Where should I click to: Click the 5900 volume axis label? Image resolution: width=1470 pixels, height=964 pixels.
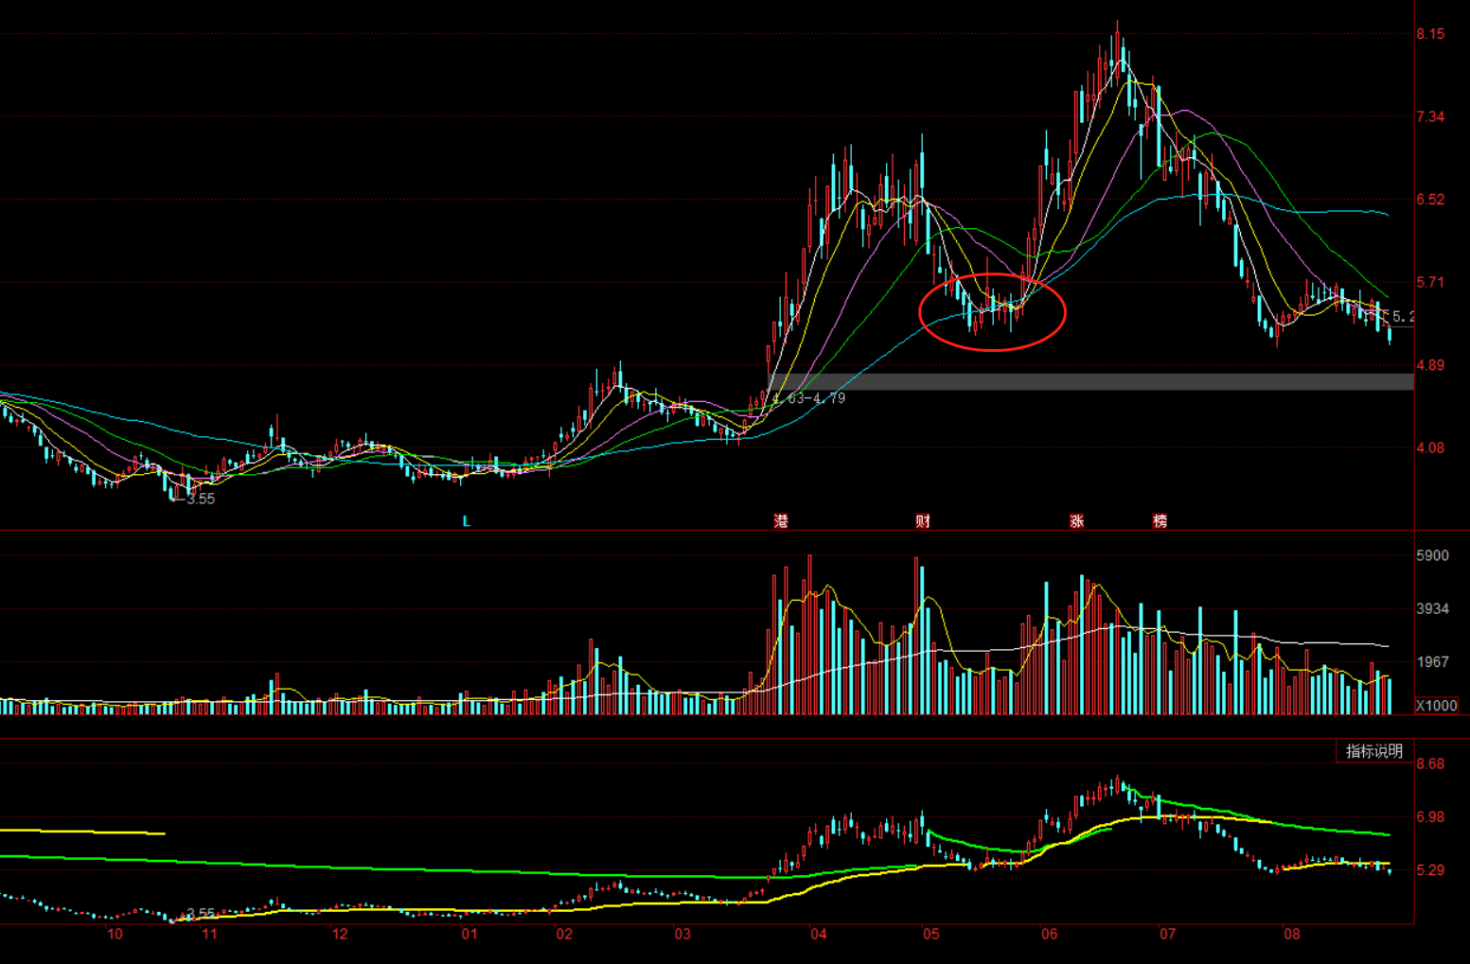[x=1432, y=555]
